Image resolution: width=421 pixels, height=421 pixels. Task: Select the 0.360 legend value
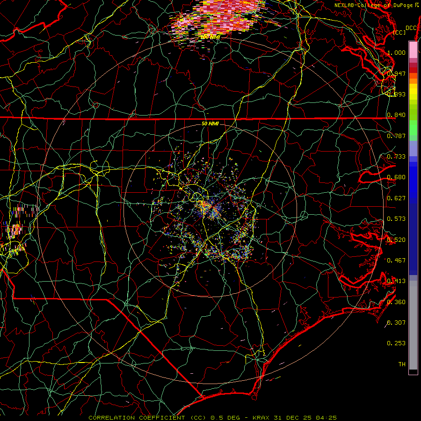click(396, 302)
